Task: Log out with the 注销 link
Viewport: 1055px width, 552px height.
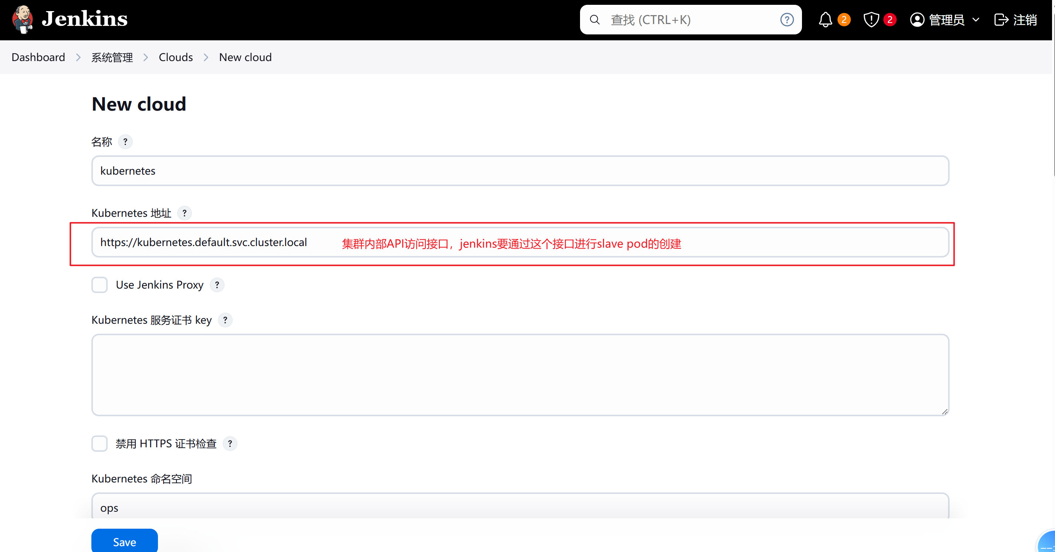Action: [1016, 20]
